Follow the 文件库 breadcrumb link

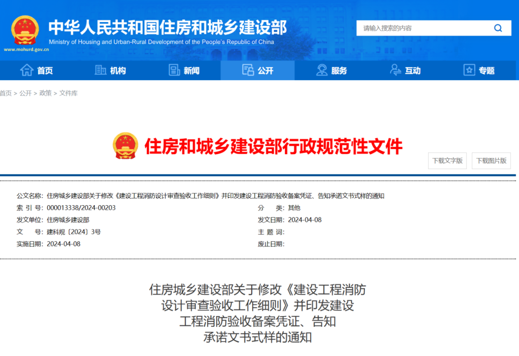click(x=69, y=93)
